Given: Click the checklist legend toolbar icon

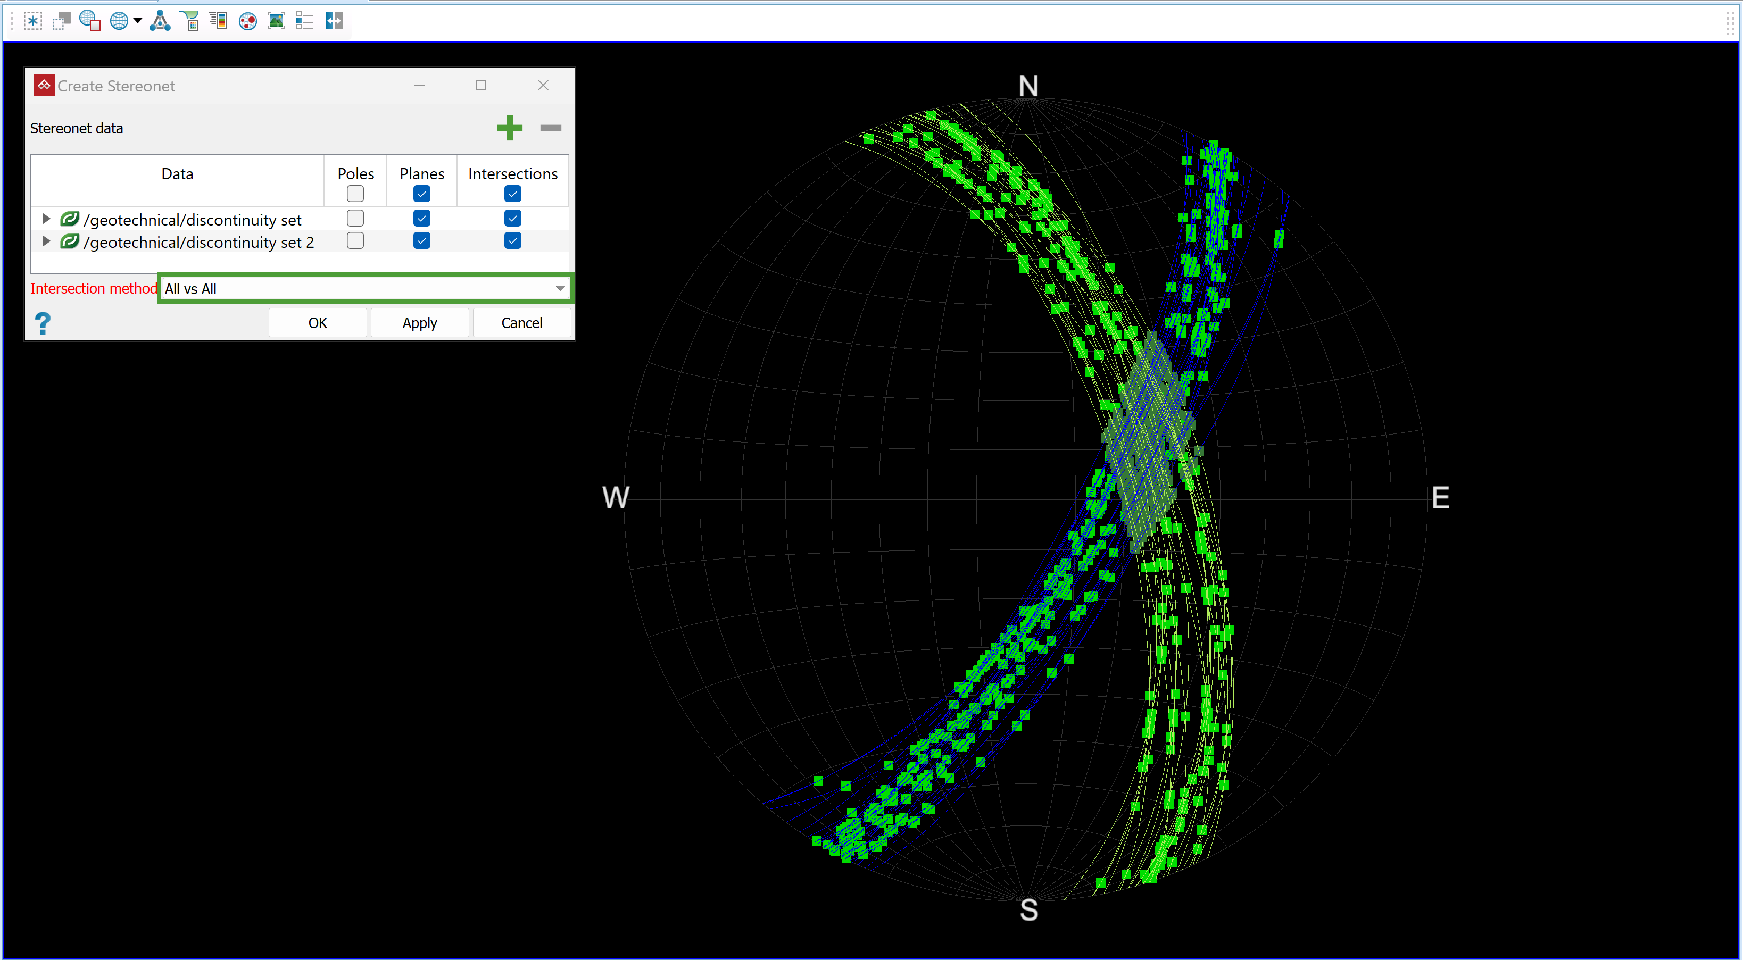Looking at the screenshot, I should 304,21.
